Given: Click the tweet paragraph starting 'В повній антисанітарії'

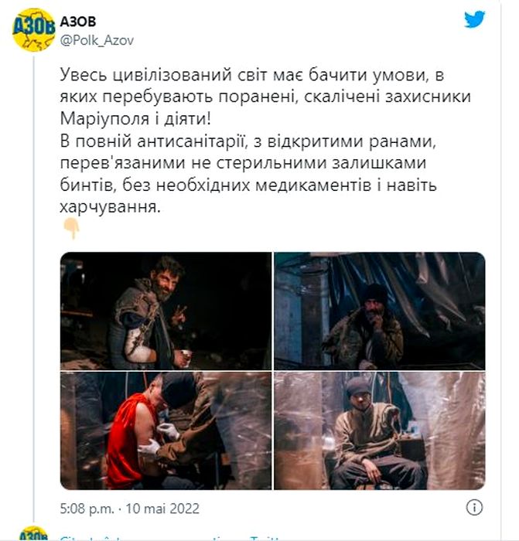Looking at the screenshot, I should tap(248, 174).
